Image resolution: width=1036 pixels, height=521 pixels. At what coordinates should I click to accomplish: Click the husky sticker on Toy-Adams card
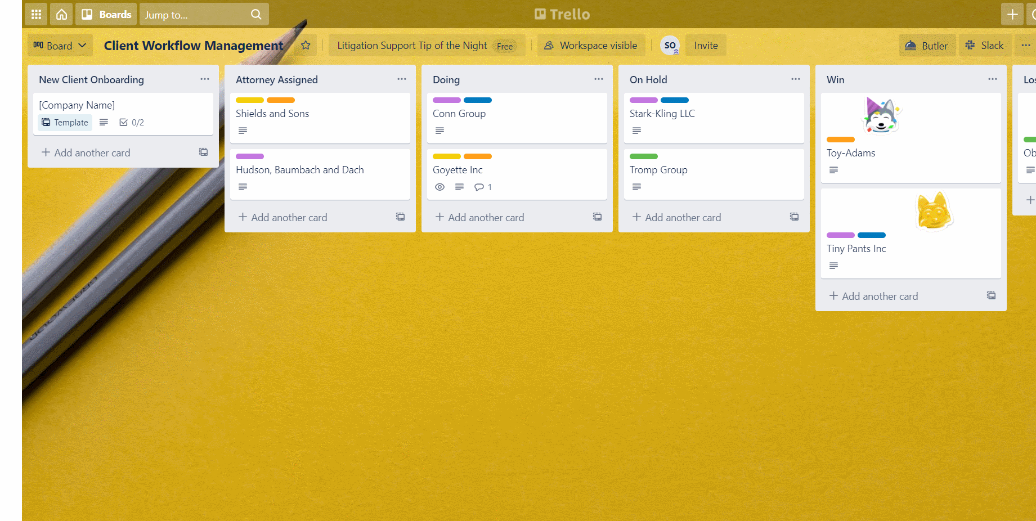pyautogui.click(x=881, y=115)
